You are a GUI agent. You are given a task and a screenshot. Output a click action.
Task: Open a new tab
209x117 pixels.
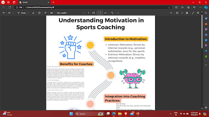[x=53, y=2]
